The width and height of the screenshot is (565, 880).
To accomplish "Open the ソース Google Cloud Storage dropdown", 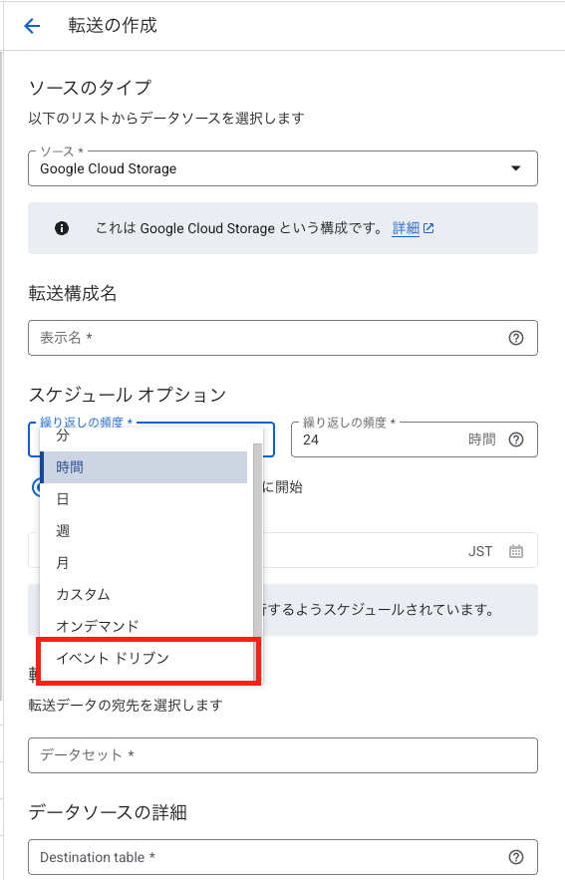I will [283, 168].
